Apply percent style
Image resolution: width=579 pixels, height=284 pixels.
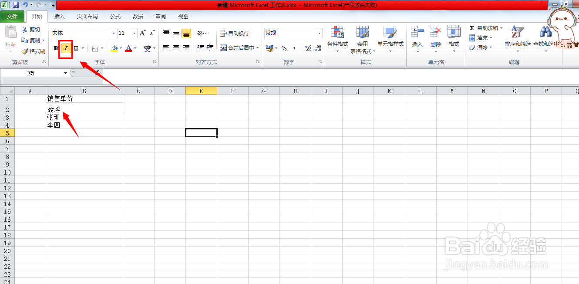pos(284,48)
